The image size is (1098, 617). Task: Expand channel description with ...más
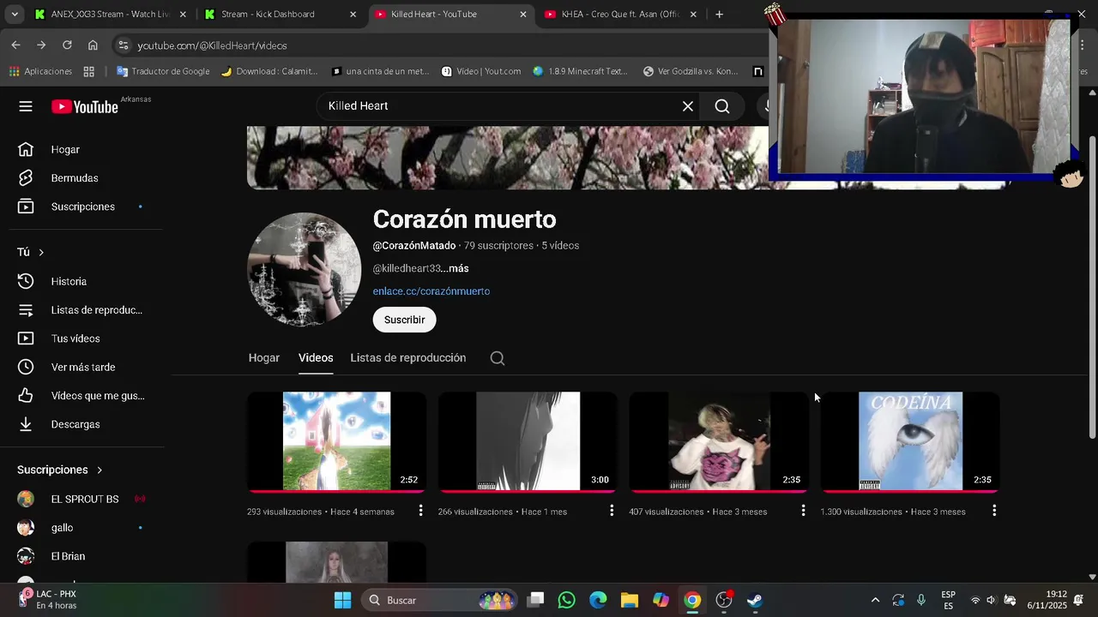click(455, 268)
